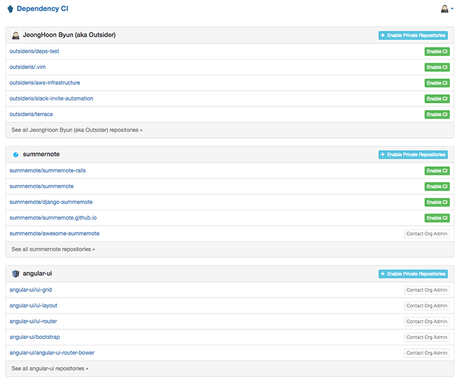The width and height of the screenshot is (464, 381).
Task: Enable Private Repositories for angular-ui
Action: (x=413, y=274)
